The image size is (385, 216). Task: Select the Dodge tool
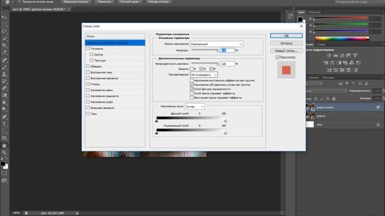point(4,109)
